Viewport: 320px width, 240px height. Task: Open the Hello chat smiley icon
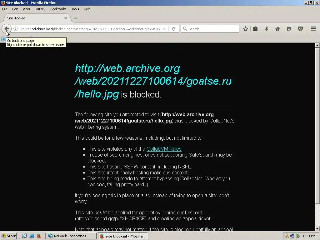pos(289,29)
